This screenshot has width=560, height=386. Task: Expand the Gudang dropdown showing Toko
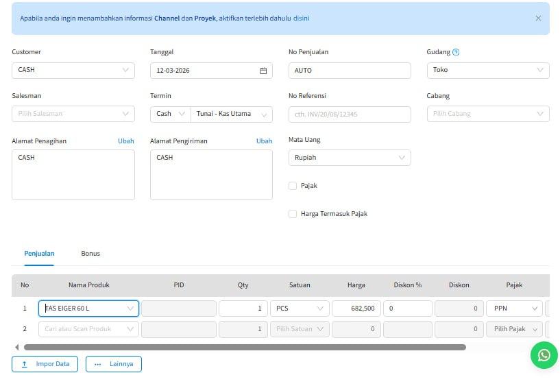click(487, 70)
